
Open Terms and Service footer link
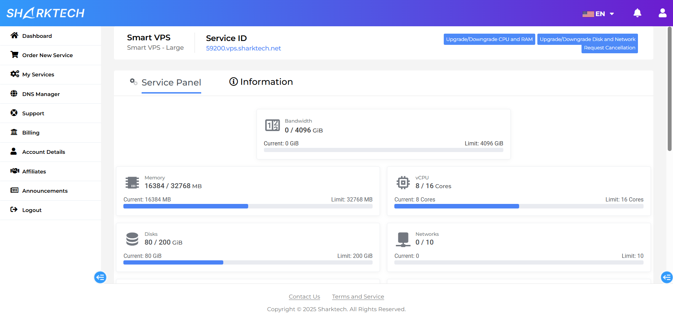coord(358,297)
